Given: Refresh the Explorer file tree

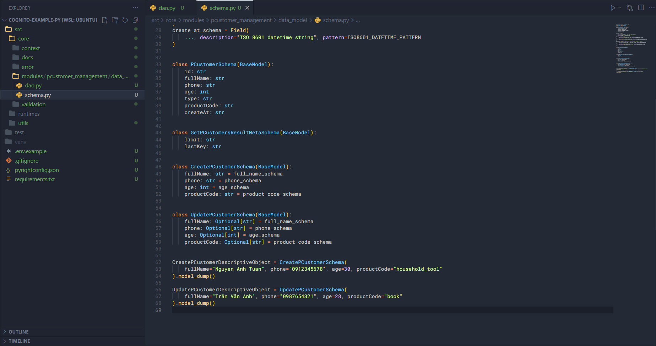Looking at the screenshot, I should point(125,20).
